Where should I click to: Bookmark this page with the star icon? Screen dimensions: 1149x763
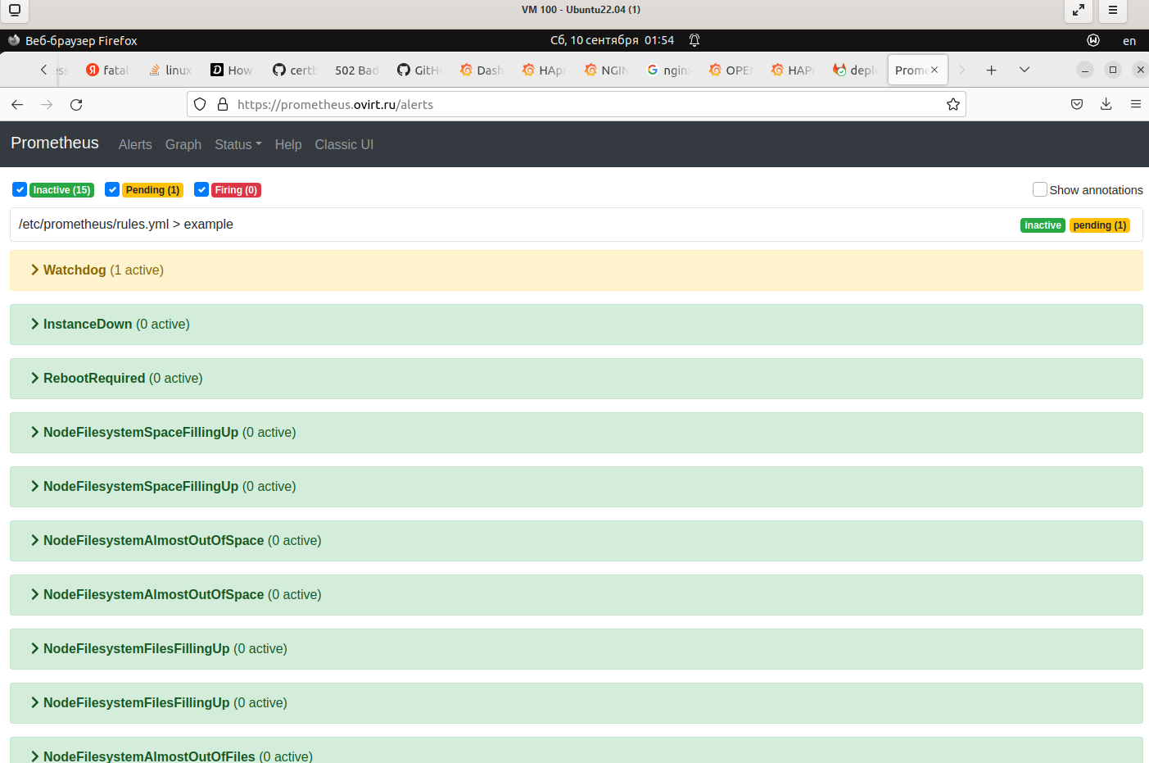(953, 105)
